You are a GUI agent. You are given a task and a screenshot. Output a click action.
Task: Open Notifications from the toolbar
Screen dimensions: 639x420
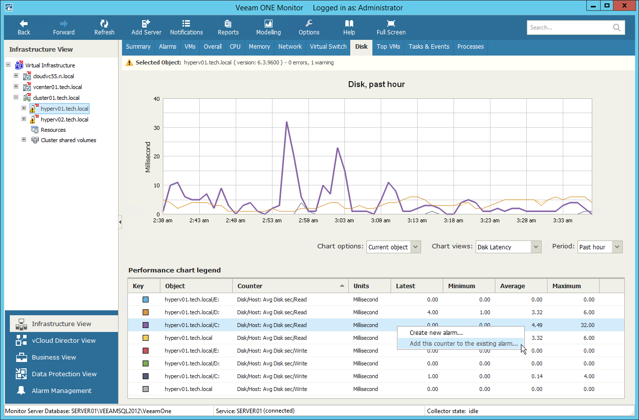186,28
